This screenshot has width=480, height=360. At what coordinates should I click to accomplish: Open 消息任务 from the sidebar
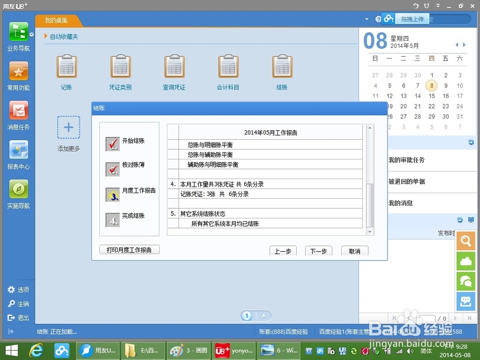coord(18,115)
